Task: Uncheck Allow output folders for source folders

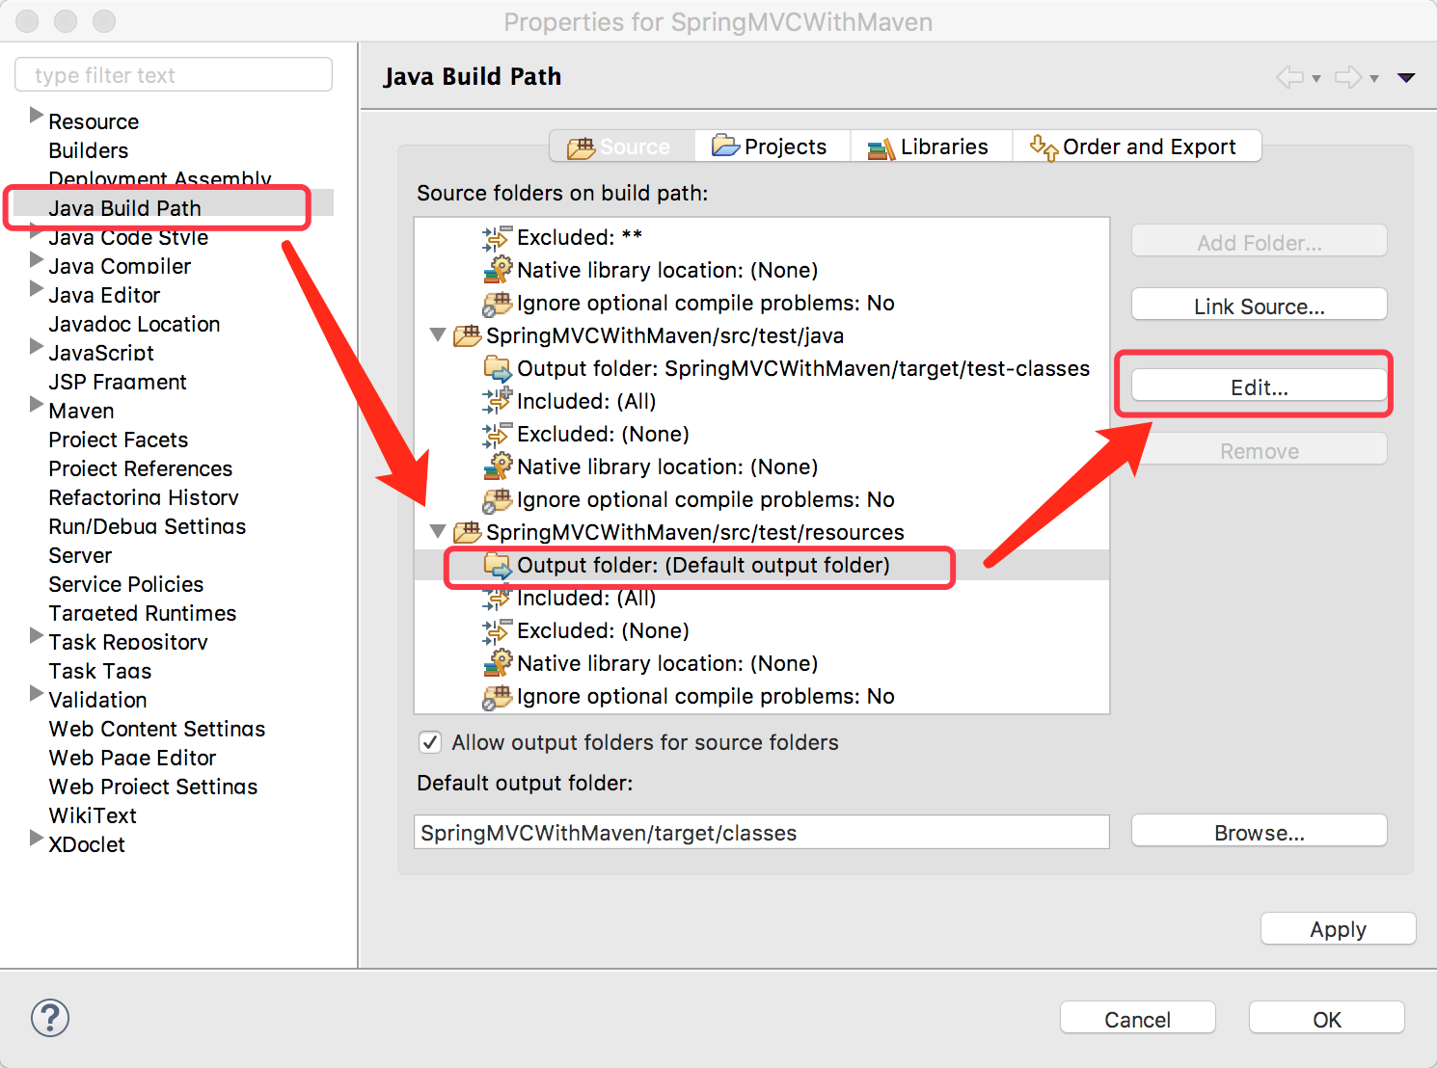Action: pos(430,742)
